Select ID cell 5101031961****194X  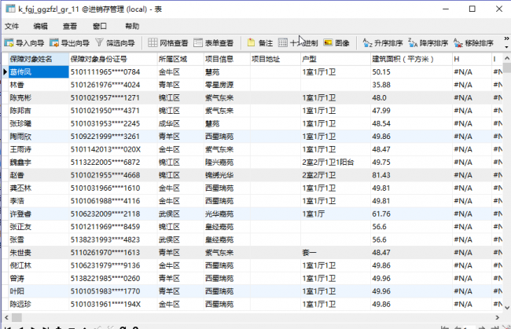[x=112, y=305]
